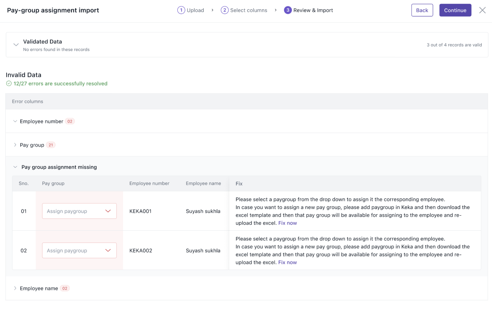Go to the Select columns step
This screenshot has width=492, height=316.
click(x=248, y=10)
